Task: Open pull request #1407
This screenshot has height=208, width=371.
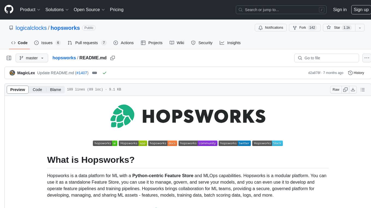Action: tap(82, 73)
